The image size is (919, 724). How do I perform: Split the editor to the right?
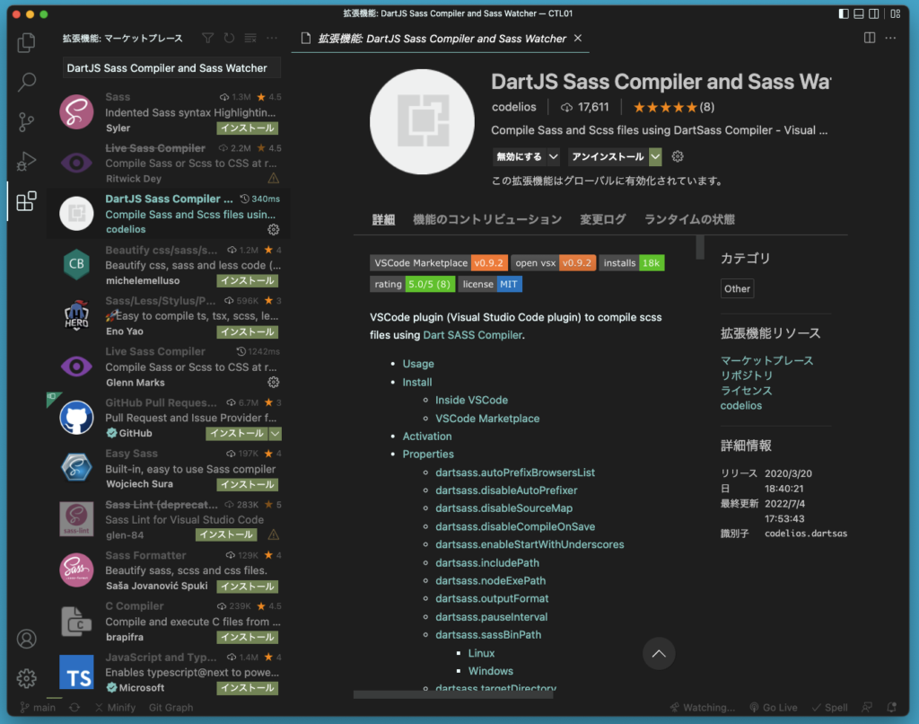[870, 38]
